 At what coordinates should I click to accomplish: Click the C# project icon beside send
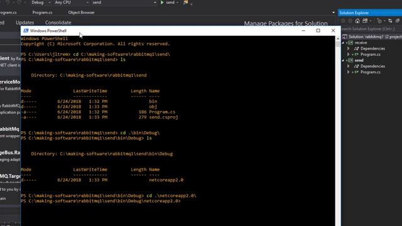point(350,60)
